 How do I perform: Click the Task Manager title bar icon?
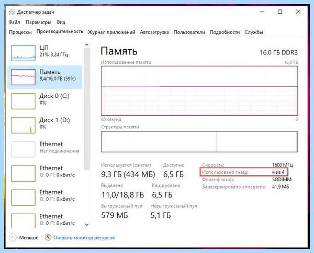pyautogui.click(x=12, y=12)
